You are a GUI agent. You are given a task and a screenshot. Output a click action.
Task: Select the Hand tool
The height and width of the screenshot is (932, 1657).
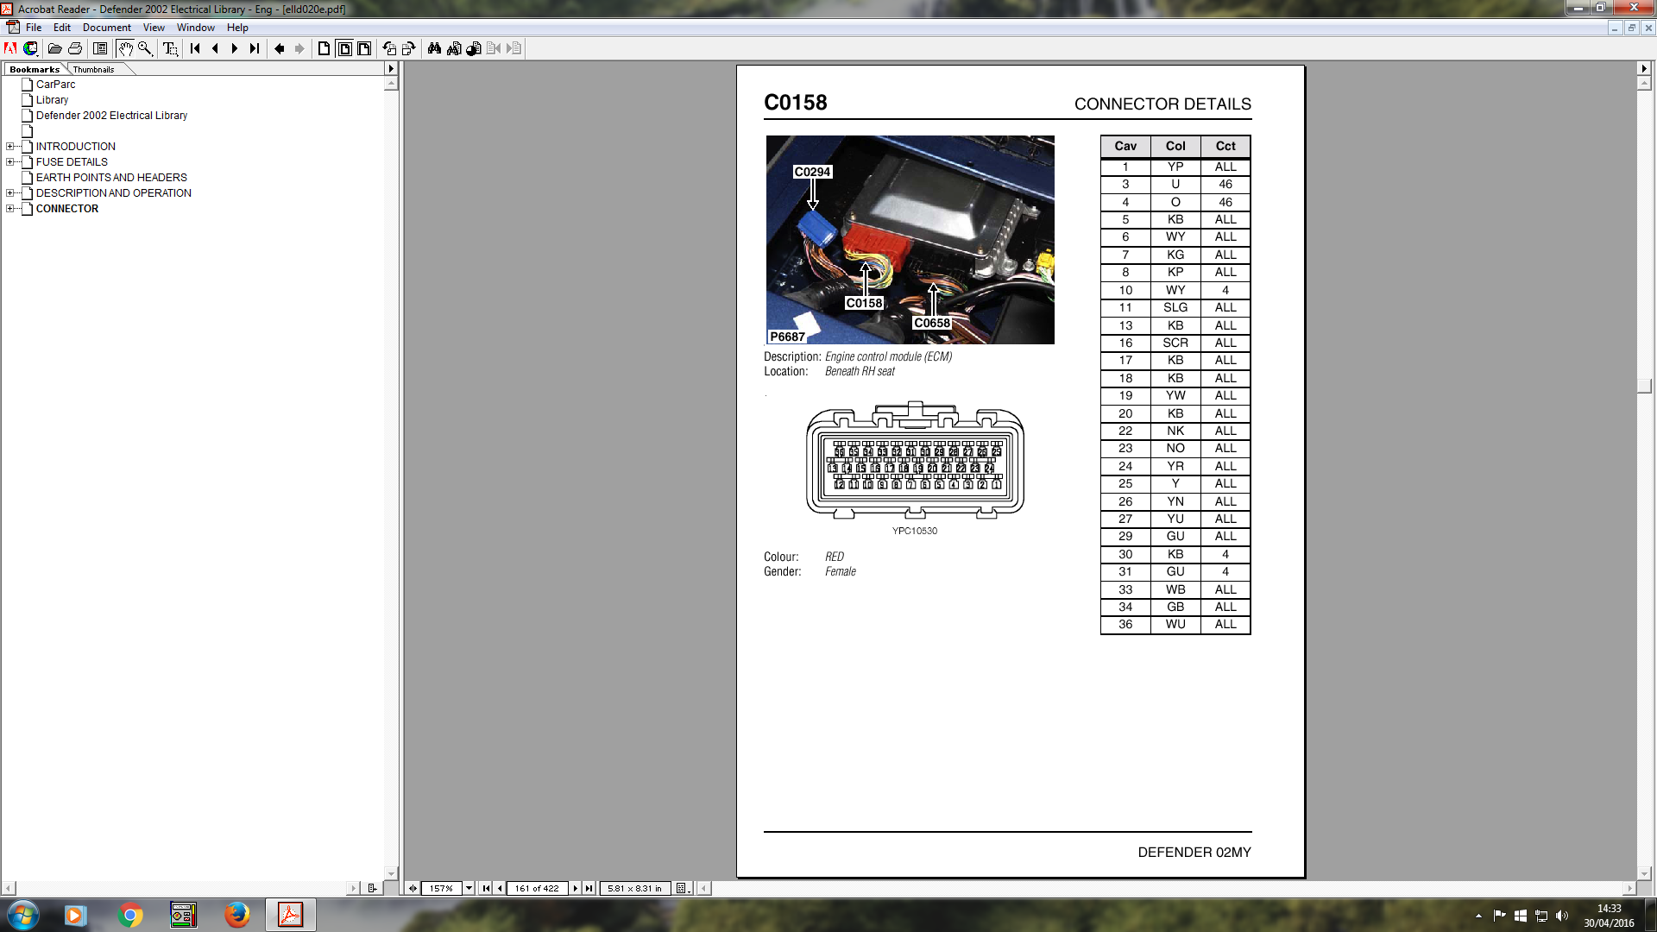point(125,48)
